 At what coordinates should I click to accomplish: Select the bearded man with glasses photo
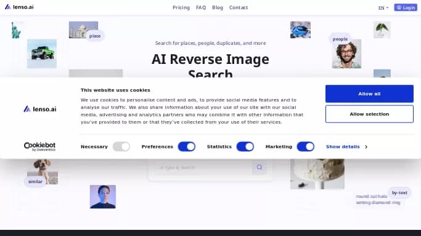click(346, 54)
